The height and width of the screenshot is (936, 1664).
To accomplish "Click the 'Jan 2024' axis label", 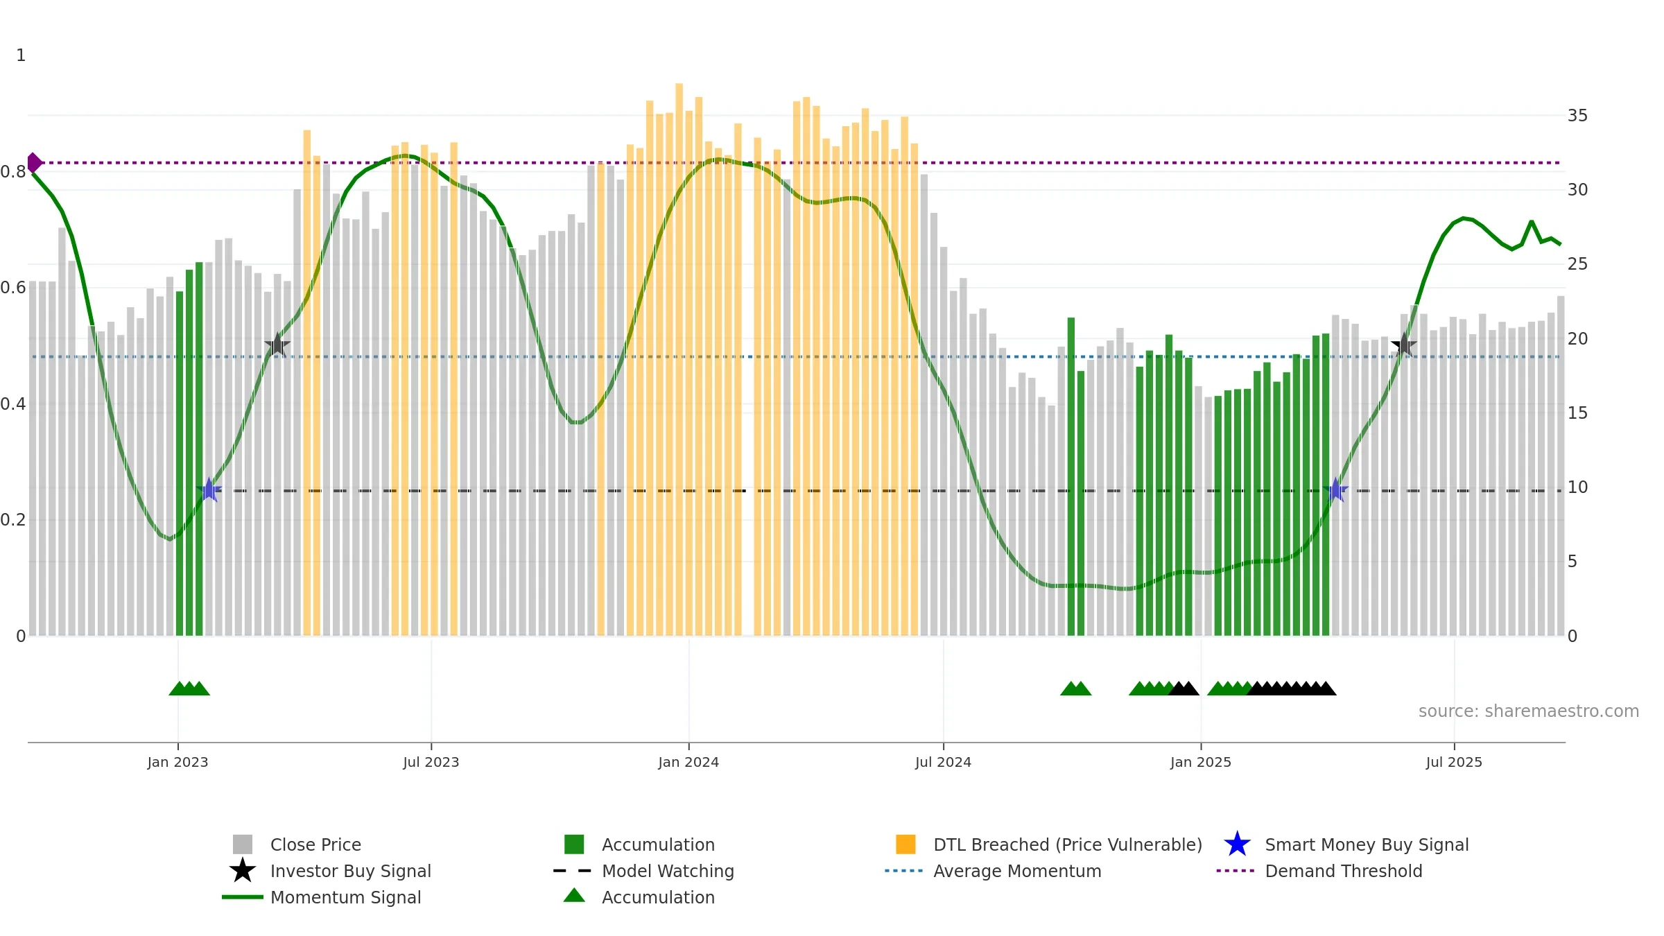I will [x=688, y=762].
